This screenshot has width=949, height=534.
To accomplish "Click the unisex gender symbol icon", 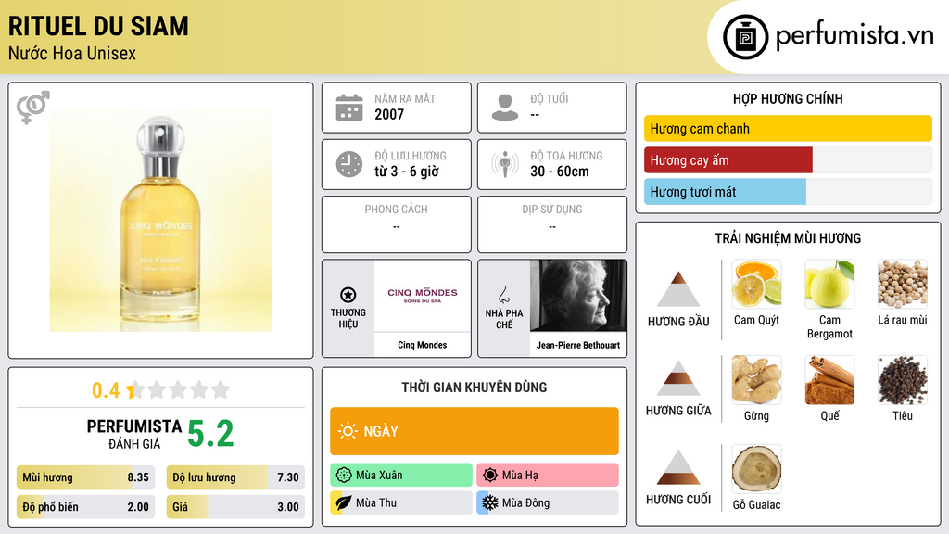I will click(x=32, y=108).
